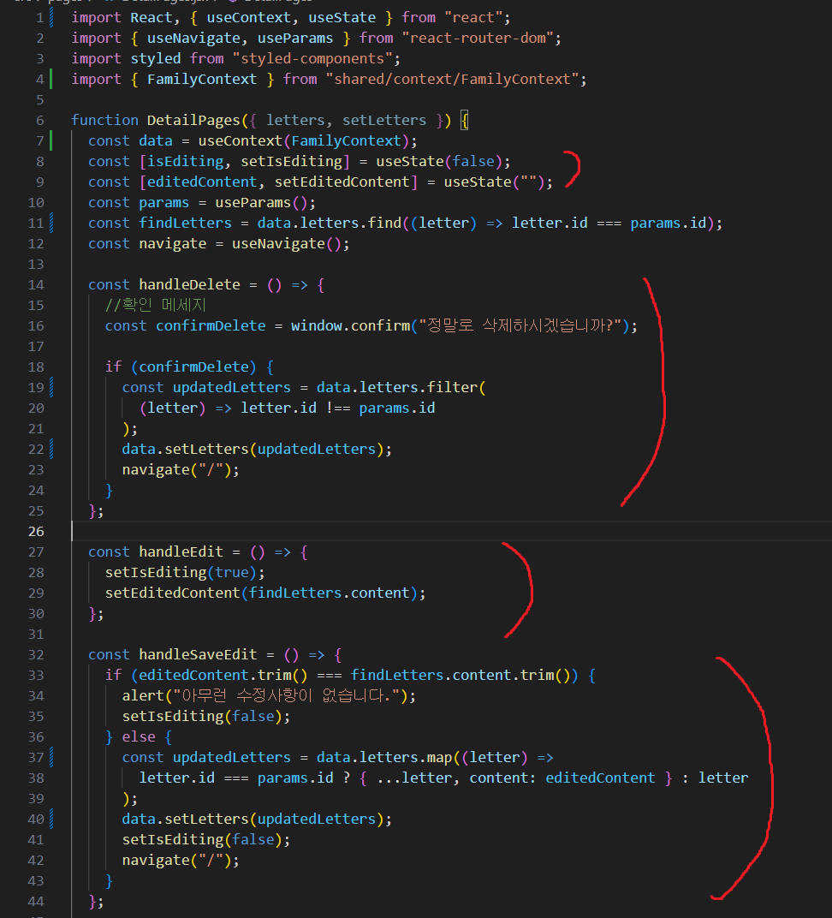Click "params.id" at the end of line 11
This screenshot has height=918, width=832.
point(669,223)
